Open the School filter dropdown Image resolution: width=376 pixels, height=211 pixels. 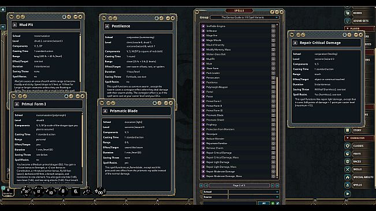point(254,191)
